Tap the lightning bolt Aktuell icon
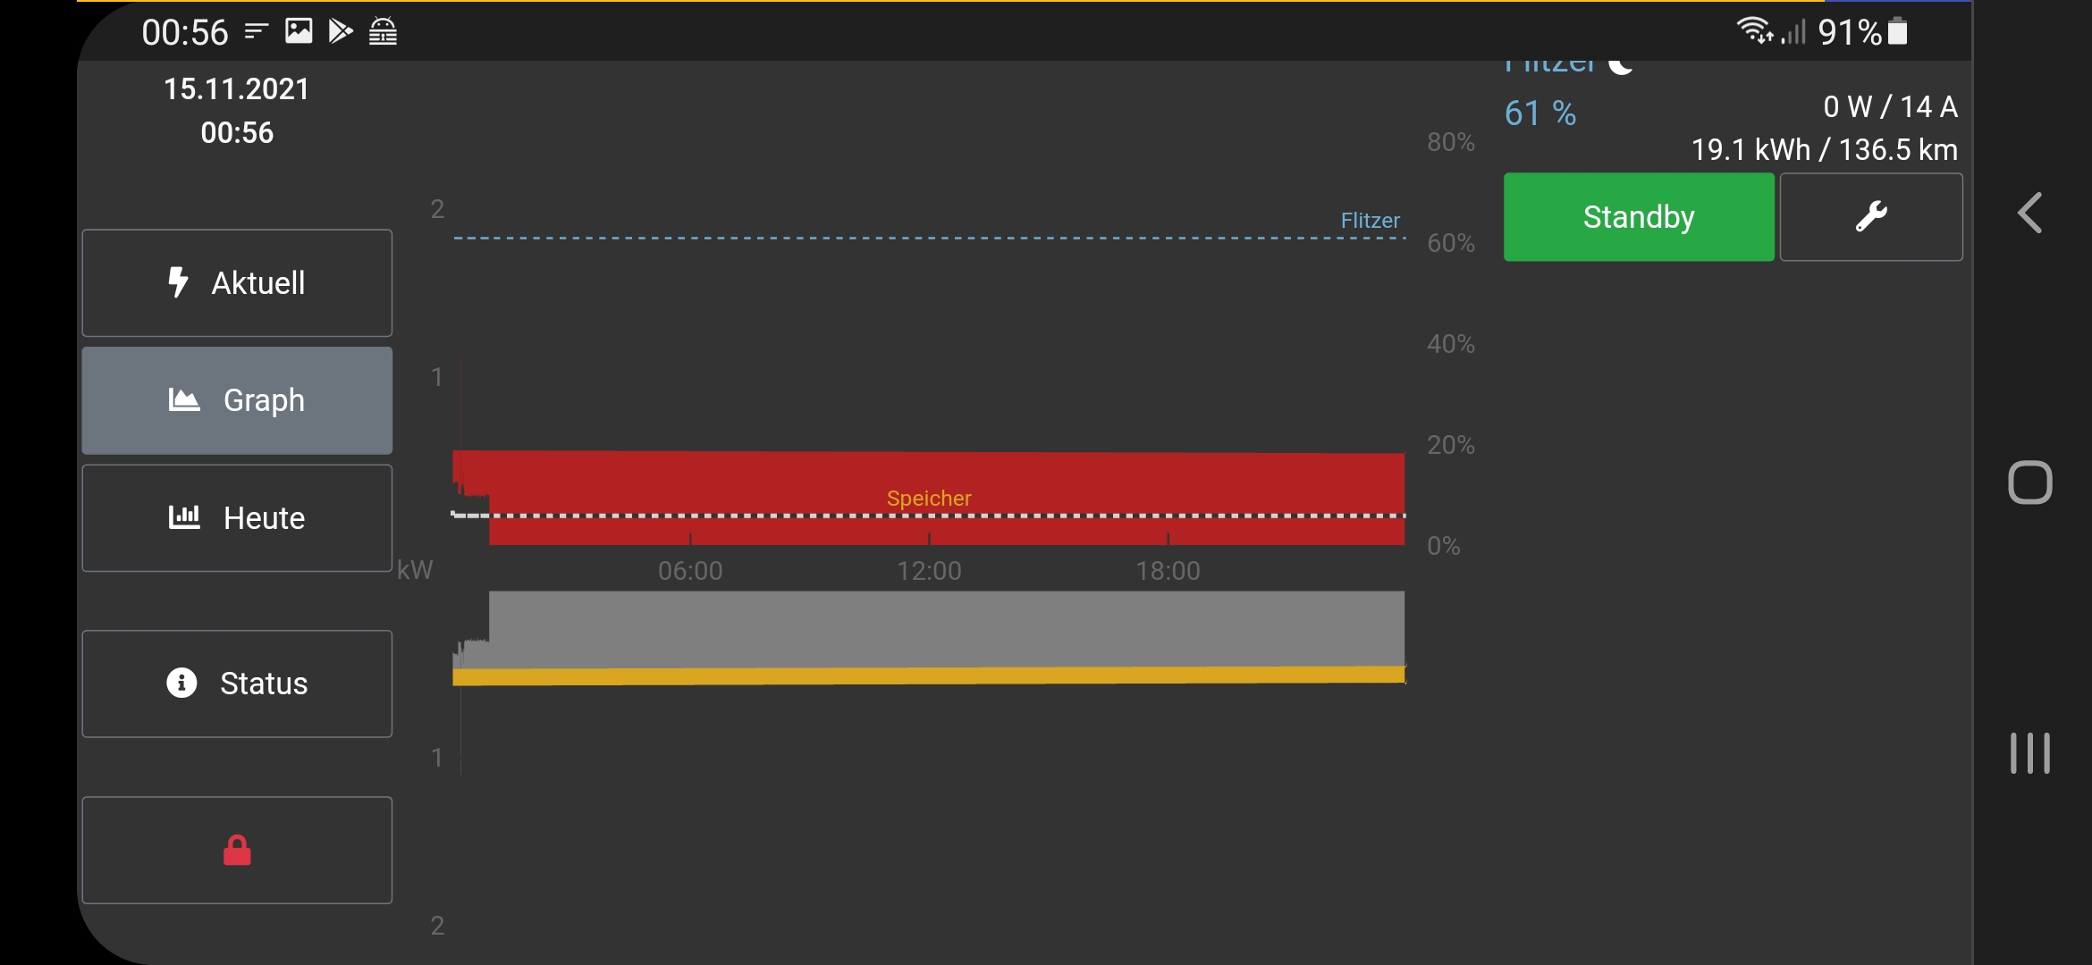The width and height of the screenshot is (2092, 965). coord(178,282)
